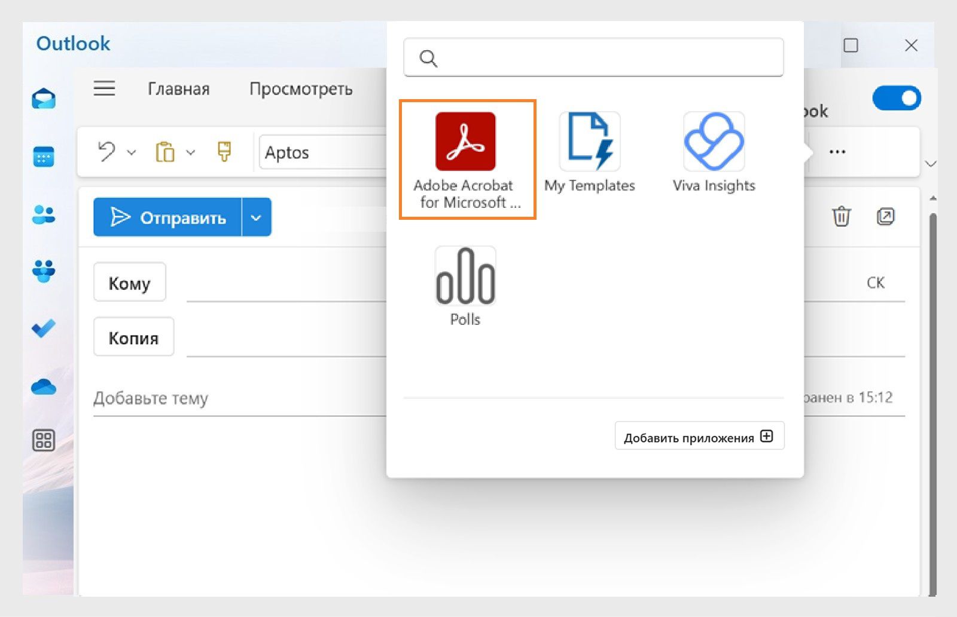Select the Format Painter tool
The image size is (957, 617).
click(x=224, y=152)
